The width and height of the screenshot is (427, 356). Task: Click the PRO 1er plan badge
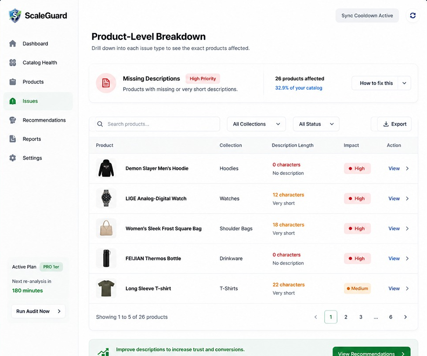[51, 267]
